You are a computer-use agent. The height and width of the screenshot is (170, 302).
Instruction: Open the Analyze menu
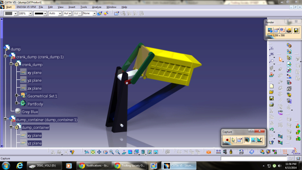(x=97, y=7)
